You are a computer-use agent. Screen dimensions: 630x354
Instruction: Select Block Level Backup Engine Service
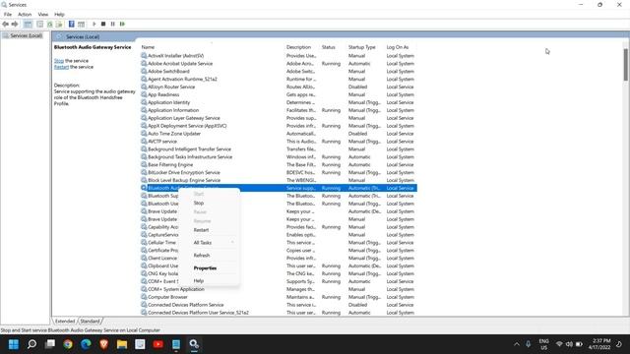click(184, 180)
